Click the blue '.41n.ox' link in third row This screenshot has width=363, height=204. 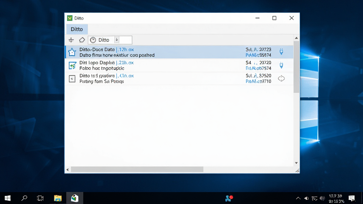[125, 76]
